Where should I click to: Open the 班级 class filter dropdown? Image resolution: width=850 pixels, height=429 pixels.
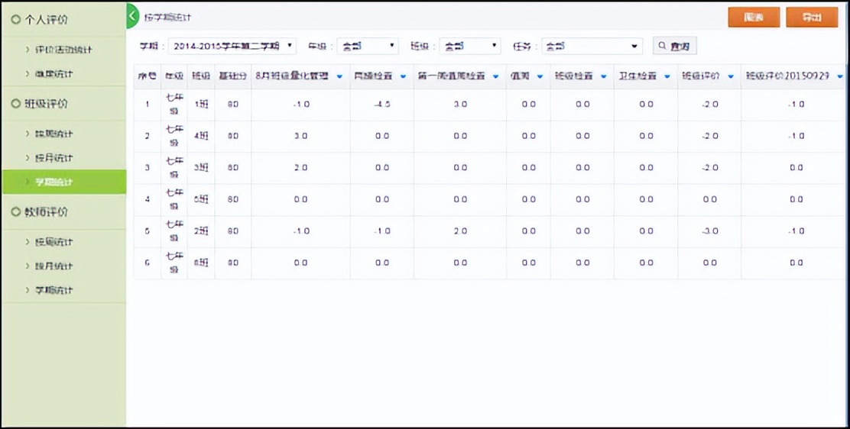click(470, 46)
